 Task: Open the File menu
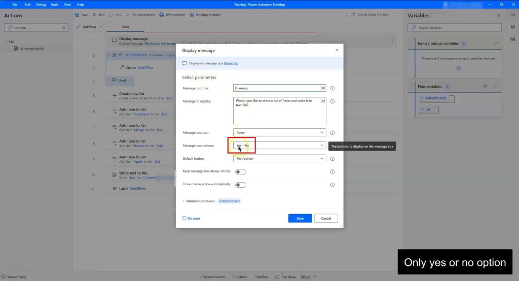pos(15,5)
